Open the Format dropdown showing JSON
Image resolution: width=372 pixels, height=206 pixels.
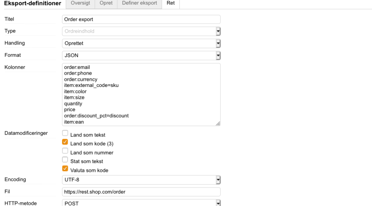point(141,55)
